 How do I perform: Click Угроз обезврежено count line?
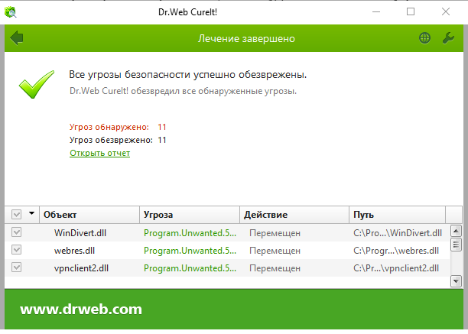tap(118, 140)
